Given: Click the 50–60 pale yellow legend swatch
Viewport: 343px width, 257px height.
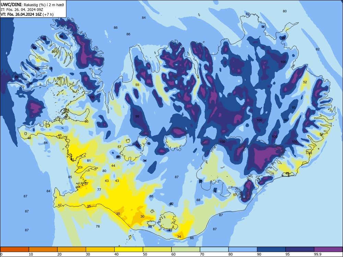Looking at the screenshot, I should [x=157, y=249].
